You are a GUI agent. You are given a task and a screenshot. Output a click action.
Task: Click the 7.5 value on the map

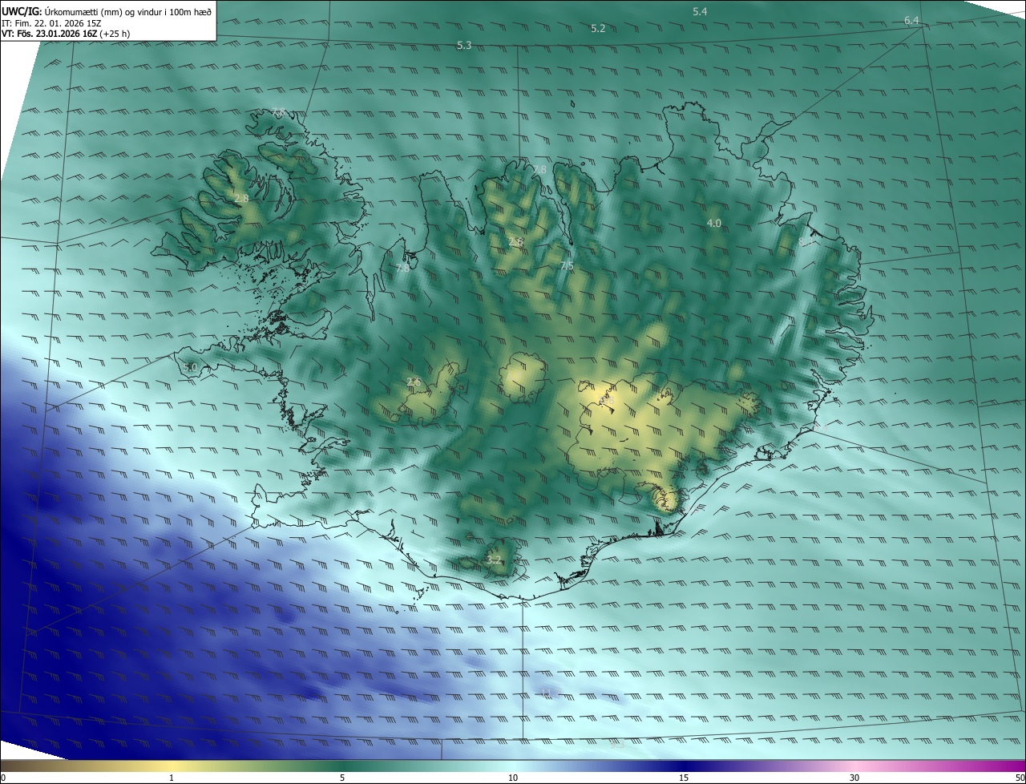567,265
